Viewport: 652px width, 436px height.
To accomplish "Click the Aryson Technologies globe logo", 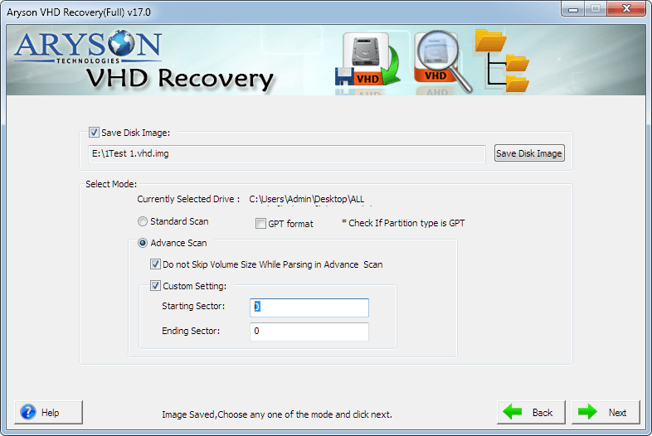I will [x=88, y=46].
